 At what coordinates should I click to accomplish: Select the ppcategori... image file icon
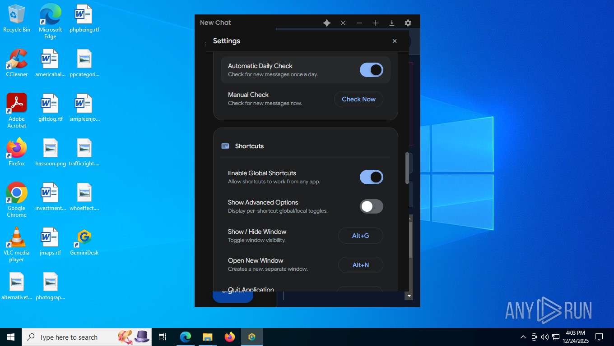coord(84,64)
